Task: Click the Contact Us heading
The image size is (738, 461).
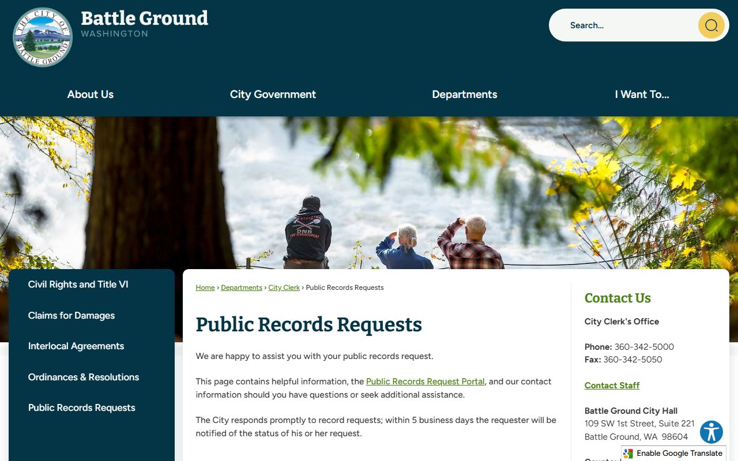Action: click(x=617, y=298)
